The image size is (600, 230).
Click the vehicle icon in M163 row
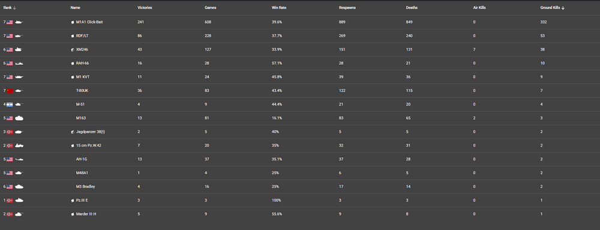tap(19, 118)
